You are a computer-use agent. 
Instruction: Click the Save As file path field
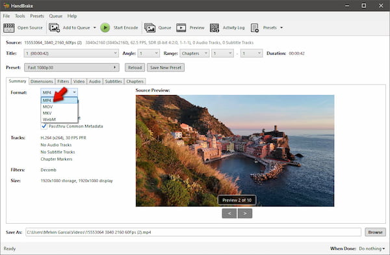click(193, 232)
